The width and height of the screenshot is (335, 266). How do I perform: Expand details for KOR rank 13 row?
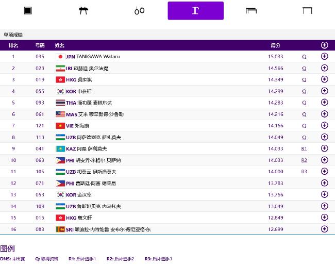pos(324,194)
